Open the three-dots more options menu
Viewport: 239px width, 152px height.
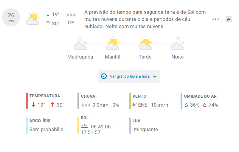pos(215,19)
